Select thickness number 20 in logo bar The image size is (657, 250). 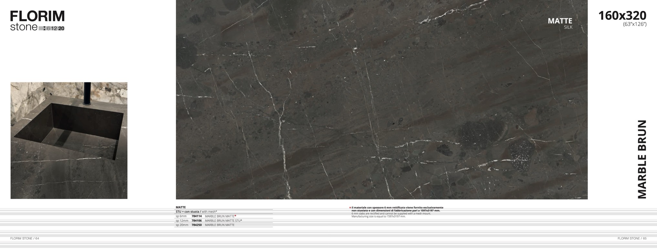tap(61, 28)
